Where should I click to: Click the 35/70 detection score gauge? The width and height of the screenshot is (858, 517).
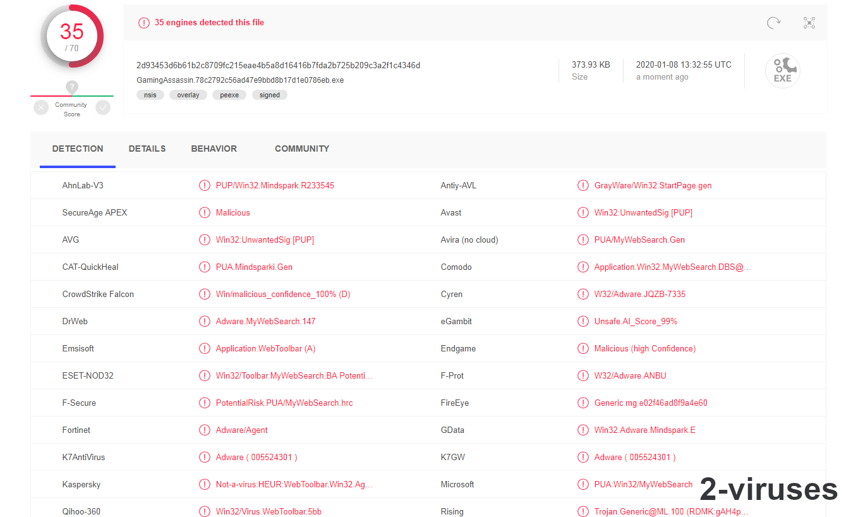click(x=73, y=36)
